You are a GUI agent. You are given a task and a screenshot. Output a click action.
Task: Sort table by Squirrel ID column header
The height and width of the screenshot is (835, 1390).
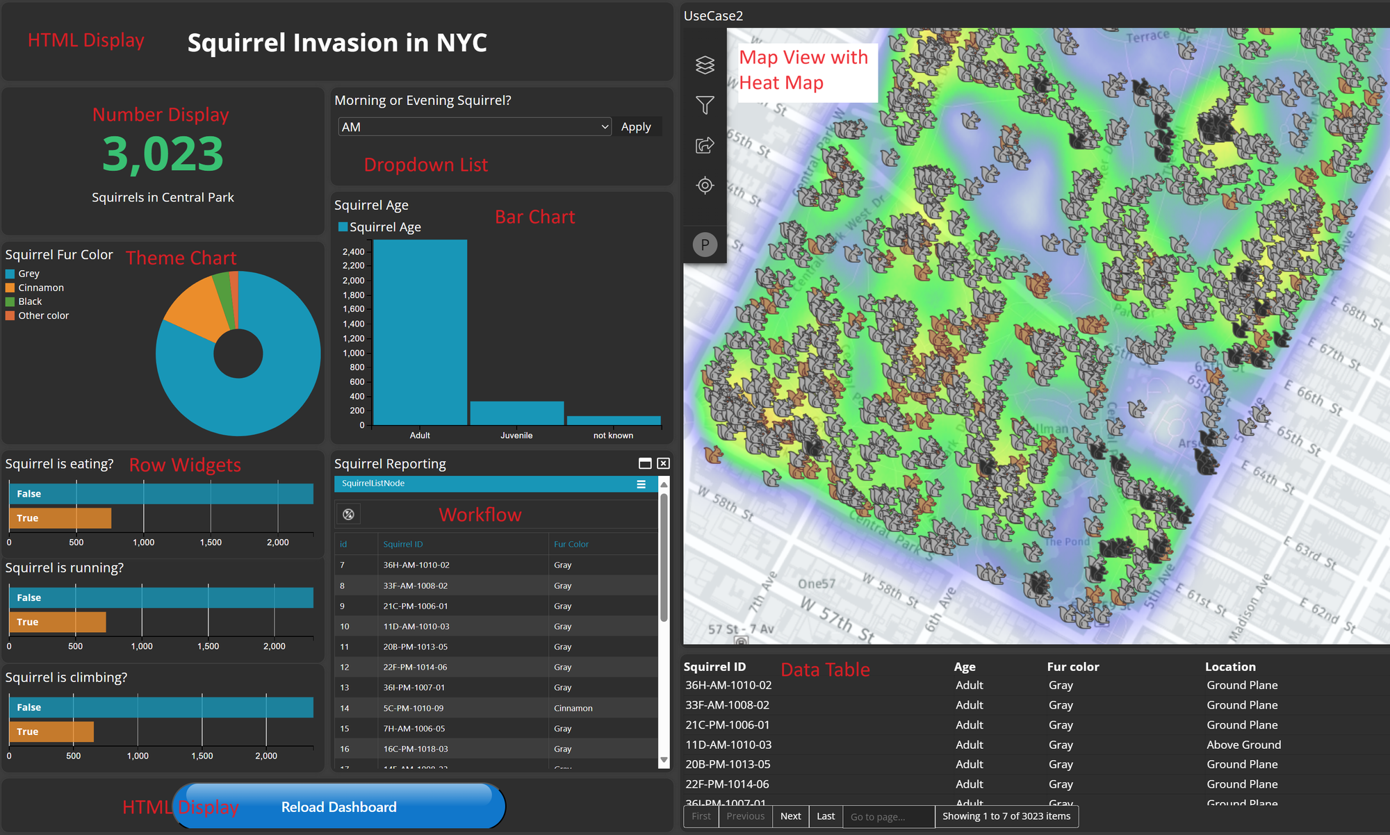tap(714, 667)
